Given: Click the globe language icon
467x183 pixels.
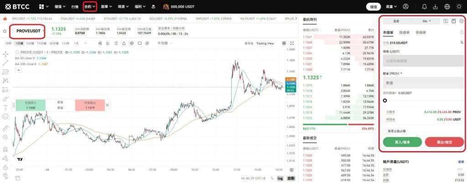Looking at the screenshot, I should 446,7.
